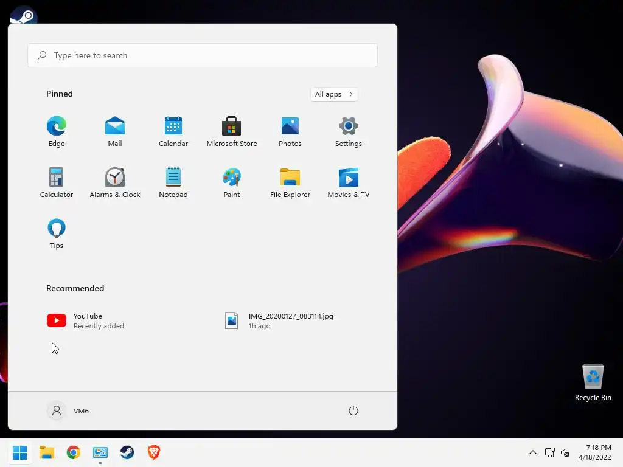Launch Brave browser from taskbar
The width and height of the screenshot is (623, 467).
[x=154, y=452]
